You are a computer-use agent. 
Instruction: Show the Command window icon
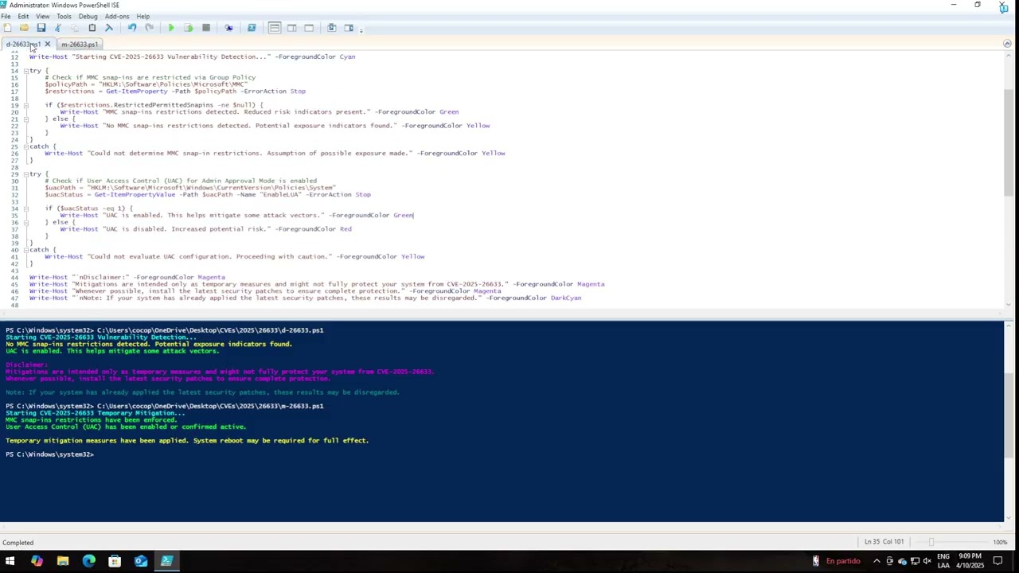tap(332, 28)
